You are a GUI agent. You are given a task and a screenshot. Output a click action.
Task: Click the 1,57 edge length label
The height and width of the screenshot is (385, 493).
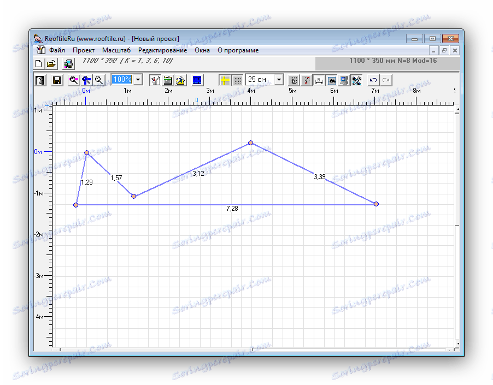(116, 178)
